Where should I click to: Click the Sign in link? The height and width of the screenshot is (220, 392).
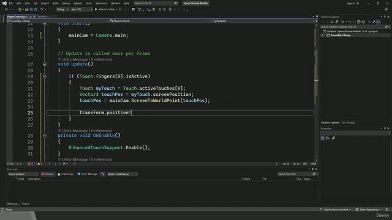tap(351, 3)
